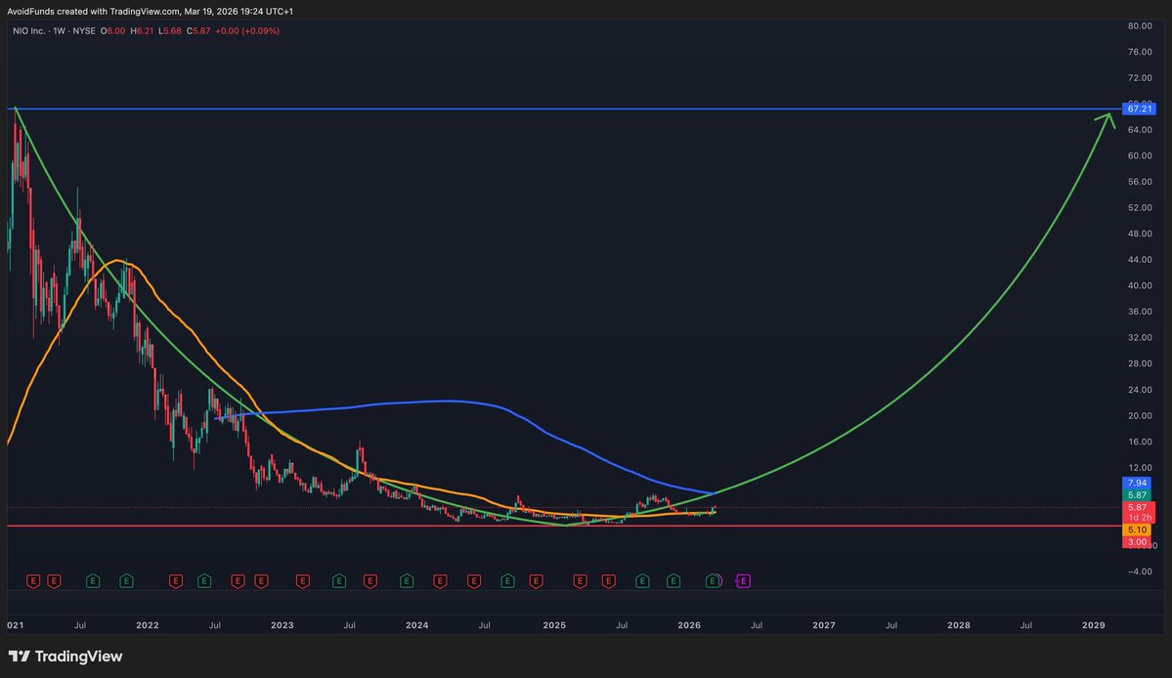Click the -4.00 price scale label
Image resolution: width=1172 pixels, height=678 pixels.
[1140, 572]
